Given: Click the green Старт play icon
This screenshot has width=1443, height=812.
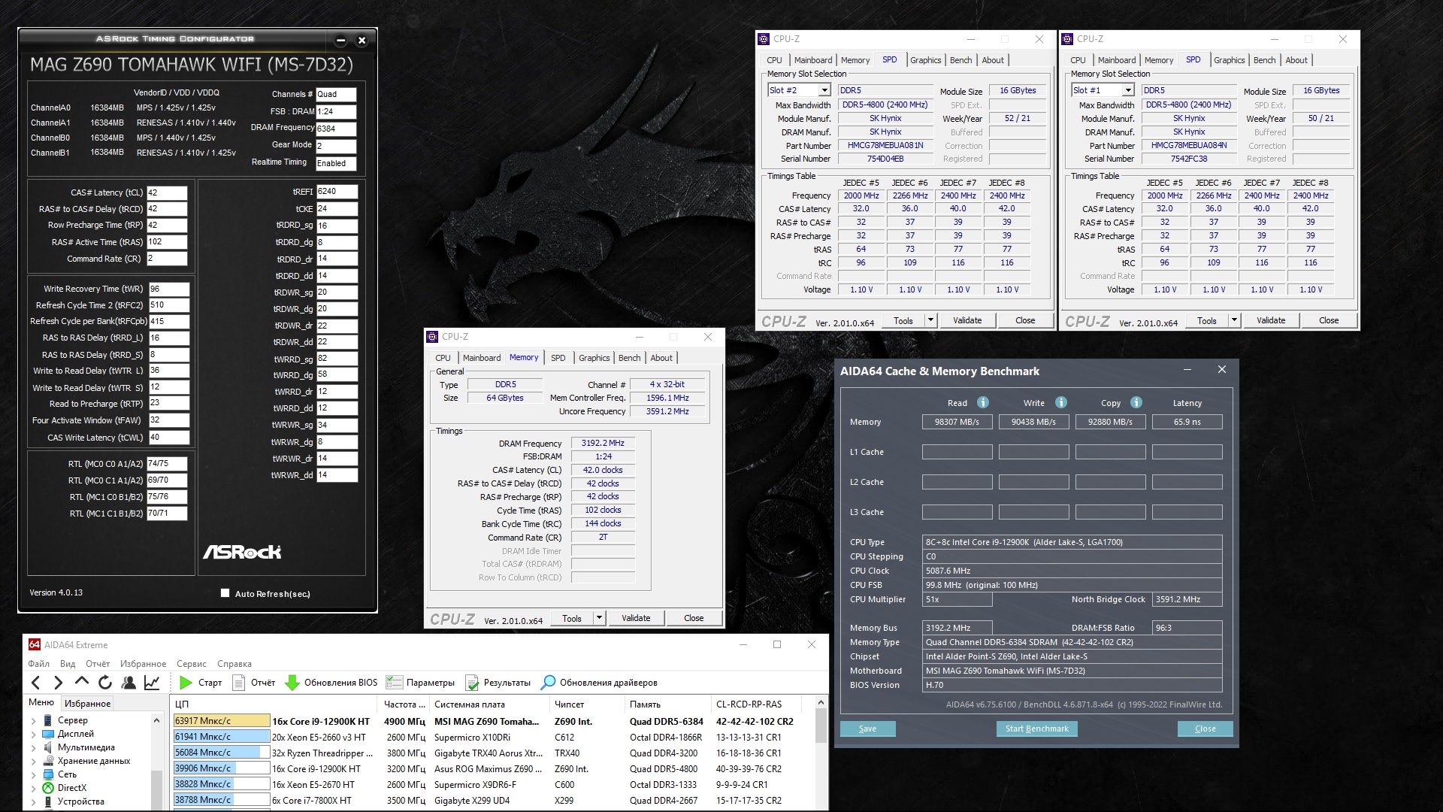Looking at the screenshot, I should click(x=186, y=683).
